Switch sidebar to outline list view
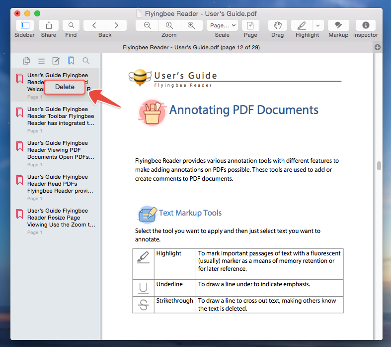This screenshot has width=391, height=347. tap(41, 60)
